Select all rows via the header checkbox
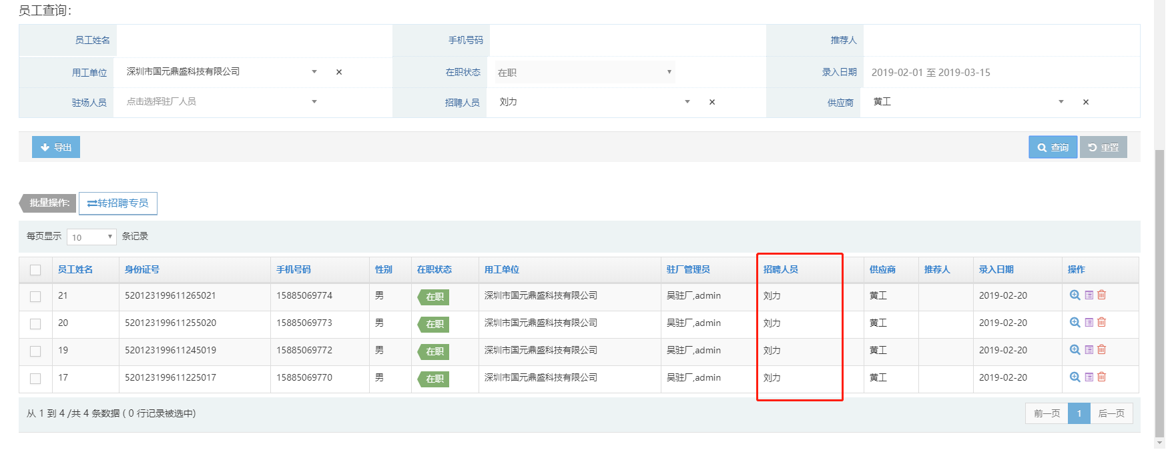Image resolution: width=1174 pixels, height=452 pixels. pos(35,270)
